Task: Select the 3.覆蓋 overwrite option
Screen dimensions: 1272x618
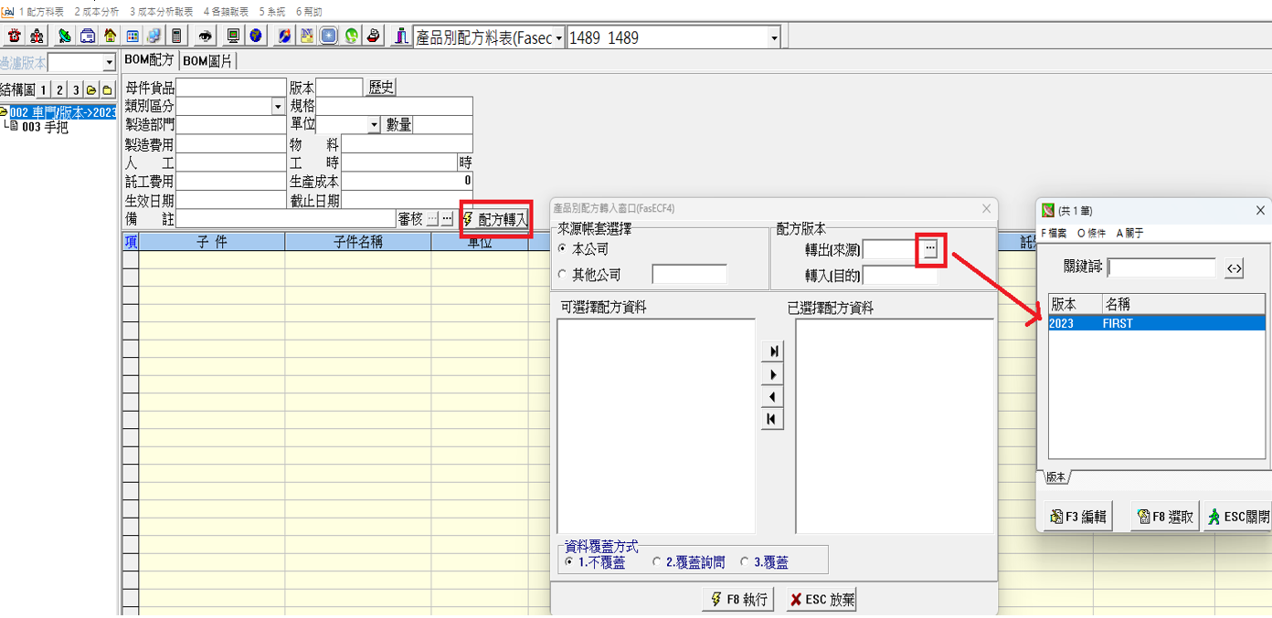Action: click(x=745, y=562)
